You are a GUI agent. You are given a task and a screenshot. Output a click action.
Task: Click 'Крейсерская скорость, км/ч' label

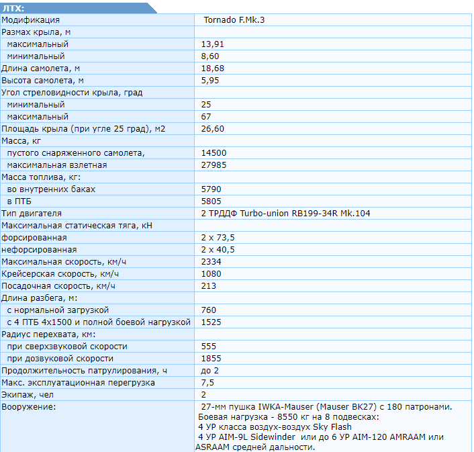click(60, 274)
